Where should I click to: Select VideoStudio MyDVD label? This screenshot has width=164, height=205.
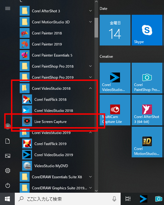[51, 166]
